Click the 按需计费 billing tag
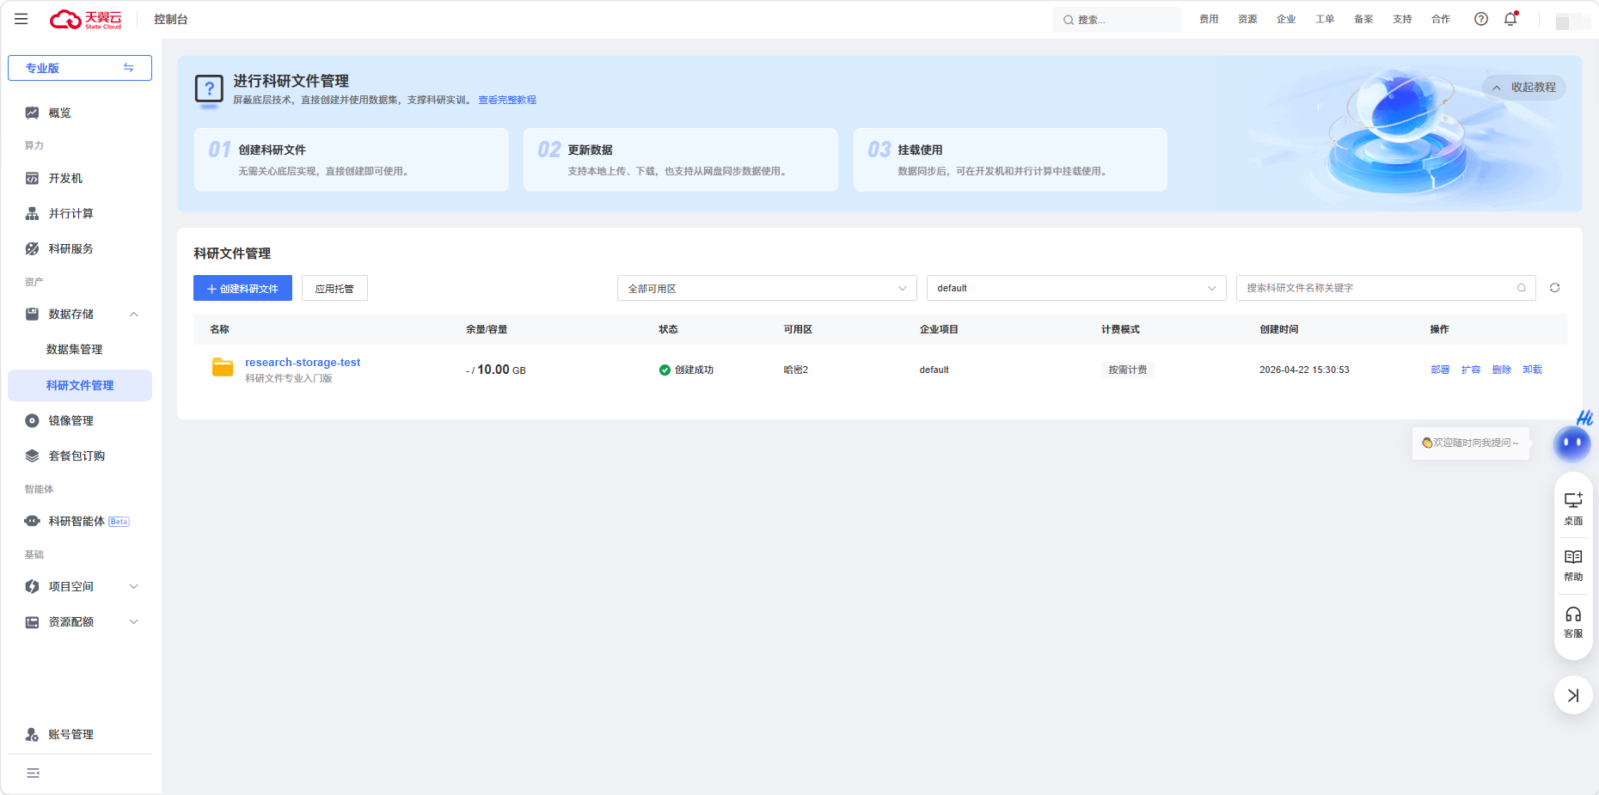Viewport: 1599px width, 795px height. pos(1127,370)
